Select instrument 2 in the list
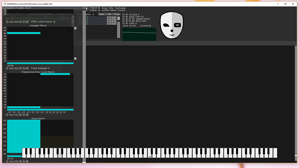The height and width of the screenshot is (168, 299). (96, 22)
